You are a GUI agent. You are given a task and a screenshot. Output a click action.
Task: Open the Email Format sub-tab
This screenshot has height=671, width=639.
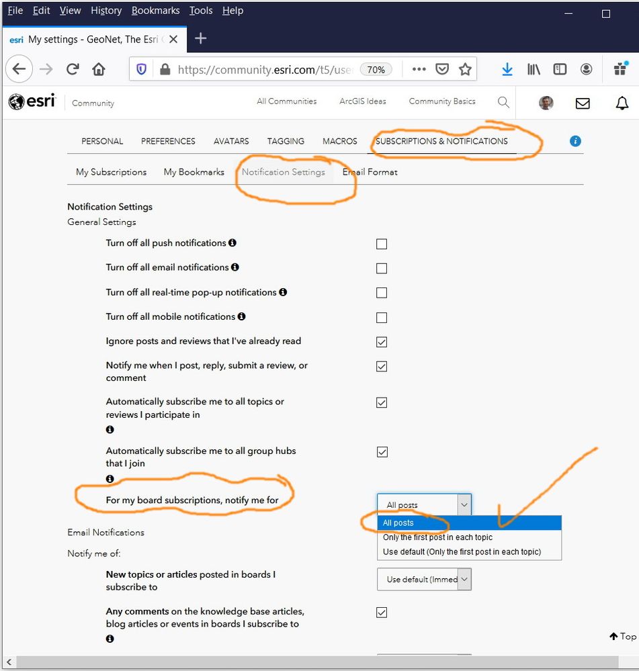(370, 172)
